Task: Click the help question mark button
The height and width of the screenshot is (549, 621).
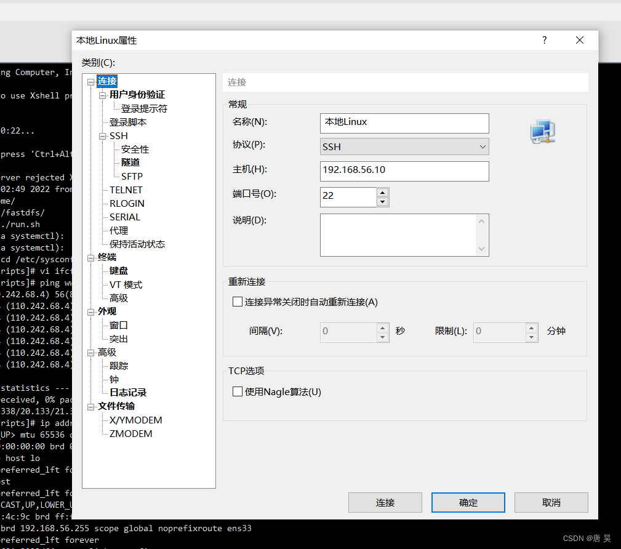Action: [545, 41]
